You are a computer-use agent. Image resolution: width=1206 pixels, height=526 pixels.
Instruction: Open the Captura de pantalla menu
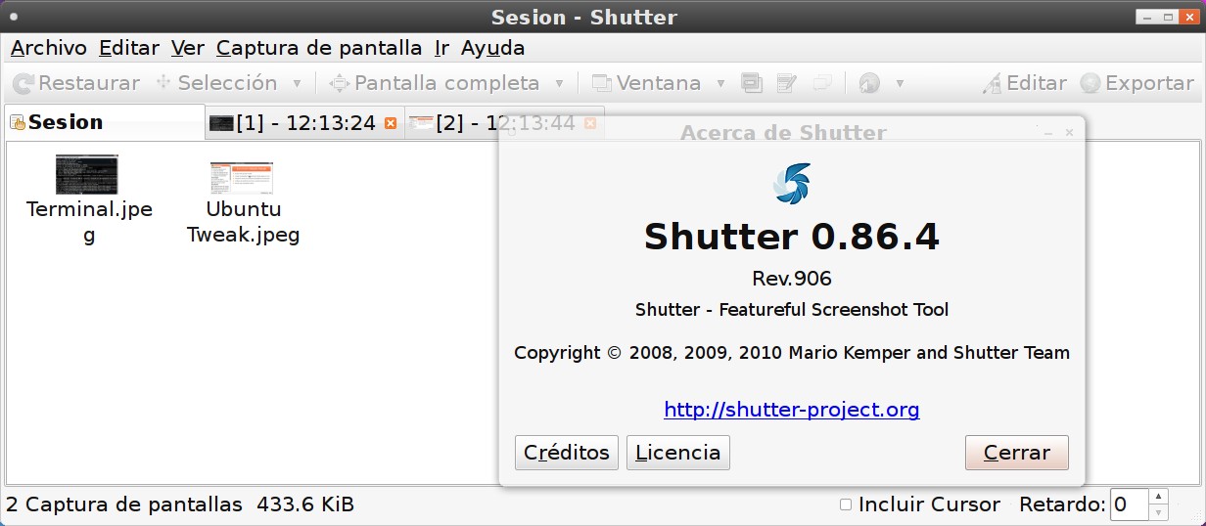click(x=319, y=48)
